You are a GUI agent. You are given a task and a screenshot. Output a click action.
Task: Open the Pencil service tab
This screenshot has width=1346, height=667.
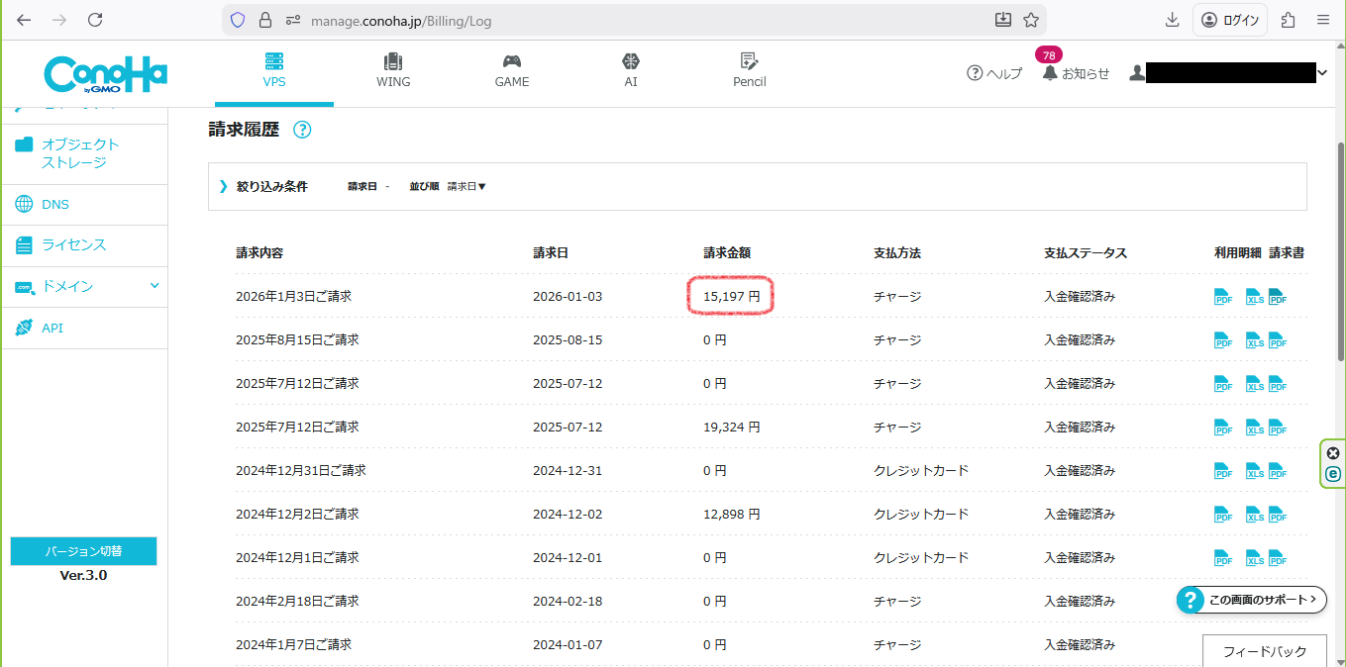tap(749, 70)
